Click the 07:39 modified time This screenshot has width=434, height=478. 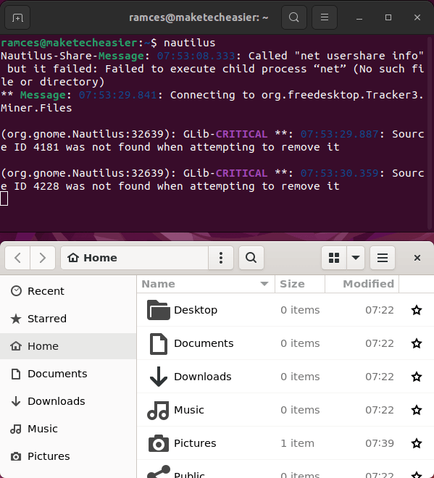pos(380,443)
